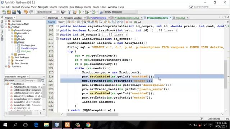Expand the Ejercicios project node
230x129 pixels.
coord(6,21)
